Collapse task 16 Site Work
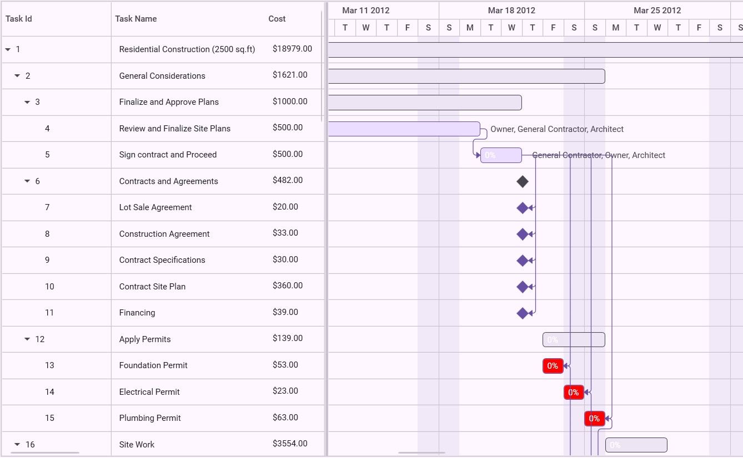This screenshot has width=743, height=458. pyautogui.click(x=17, y=445)
